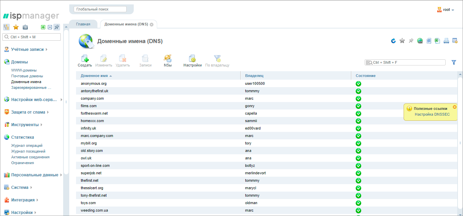Viewport: 463px width, 216px height.
Task: Click the globe link icon in header
Action: click(x=420, y=41)
